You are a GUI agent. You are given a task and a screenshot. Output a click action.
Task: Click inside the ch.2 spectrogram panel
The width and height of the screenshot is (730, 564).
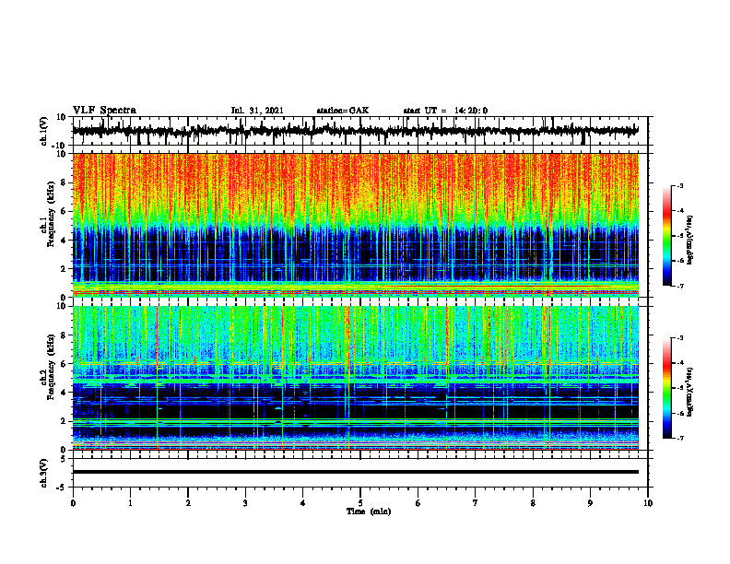click(356, 378)
